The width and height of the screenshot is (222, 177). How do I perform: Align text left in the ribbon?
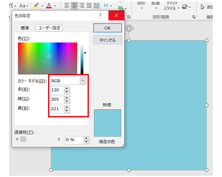tap(67, 6)
